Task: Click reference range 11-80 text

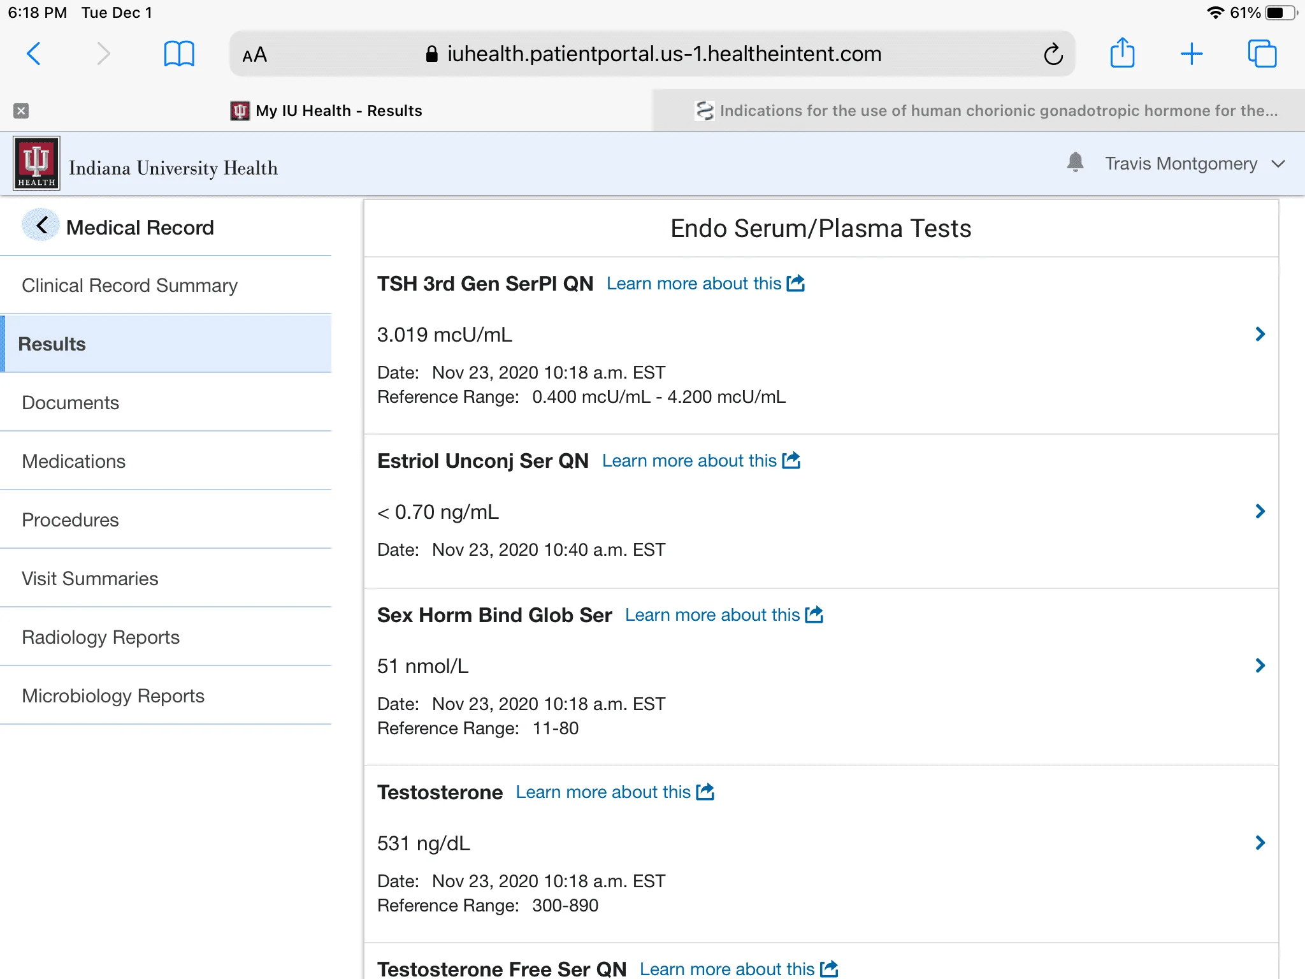Action: pyautogui.click(x=556, y=728)
